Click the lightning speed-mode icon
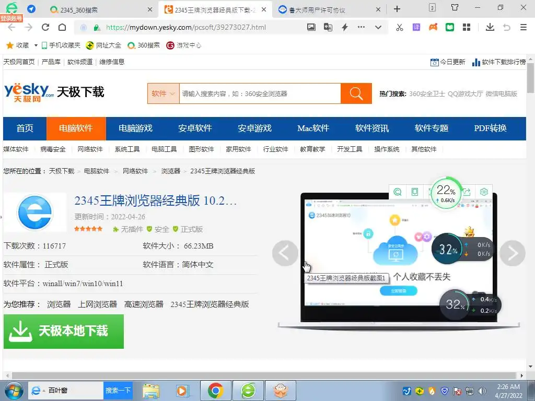This screenshot has width=535, height=401. click(345, 27)
